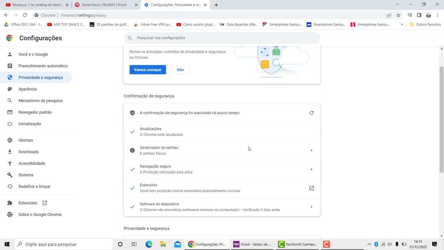Open extensions review external link icon
444x250 pixels.
pos(311,188)
